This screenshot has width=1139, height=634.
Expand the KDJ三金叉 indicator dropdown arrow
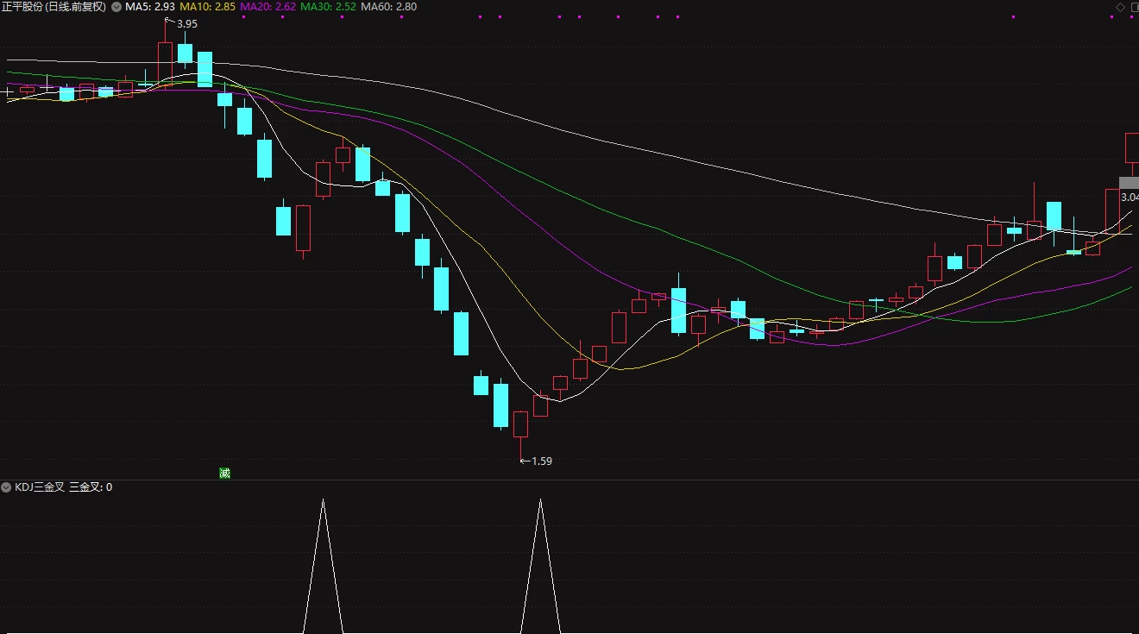6,487
